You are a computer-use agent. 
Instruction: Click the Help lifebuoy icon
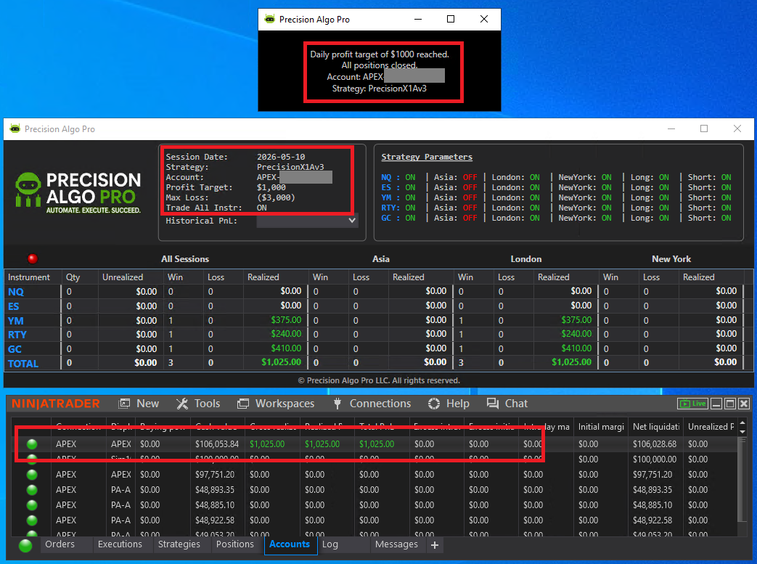coord(434,404)
